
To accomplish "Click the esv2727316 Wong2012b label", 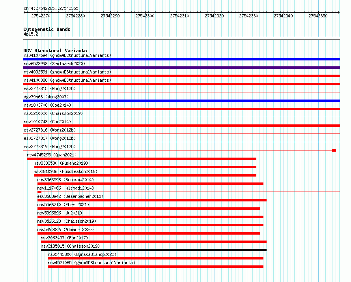I will [50, 130].
